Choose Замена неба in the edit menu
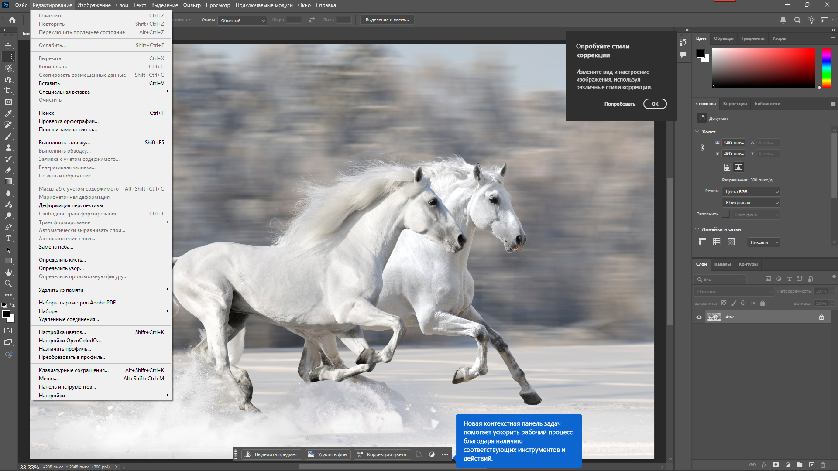This screenshot has height=471, width=838. click(56, 247)
